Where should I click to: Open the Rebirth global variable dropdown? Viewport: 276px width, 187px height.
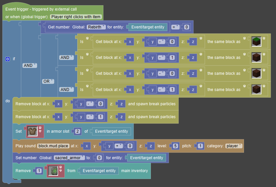[x=96, y=27]
